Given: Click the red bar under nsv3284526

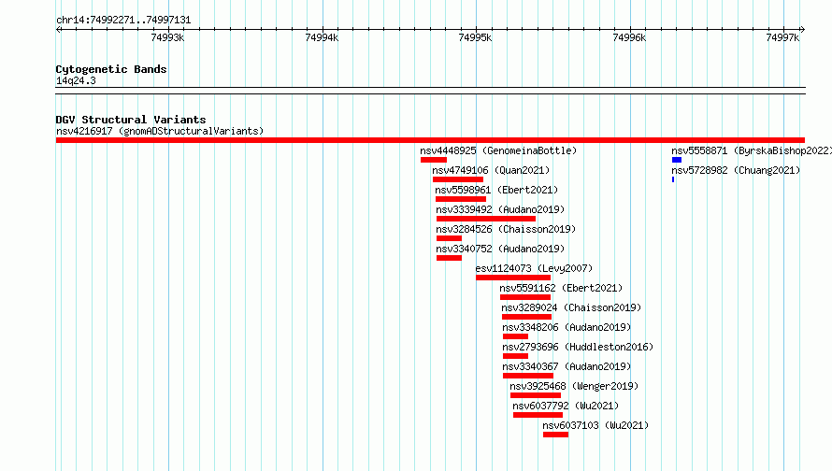Looking at the screenshot, I should [449, 238].
